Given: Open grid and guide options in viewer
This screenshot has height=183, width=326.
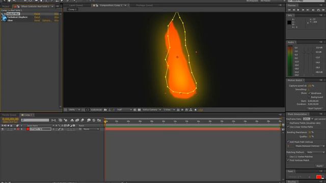Looking at the screenshot, I should pos(83,110).
